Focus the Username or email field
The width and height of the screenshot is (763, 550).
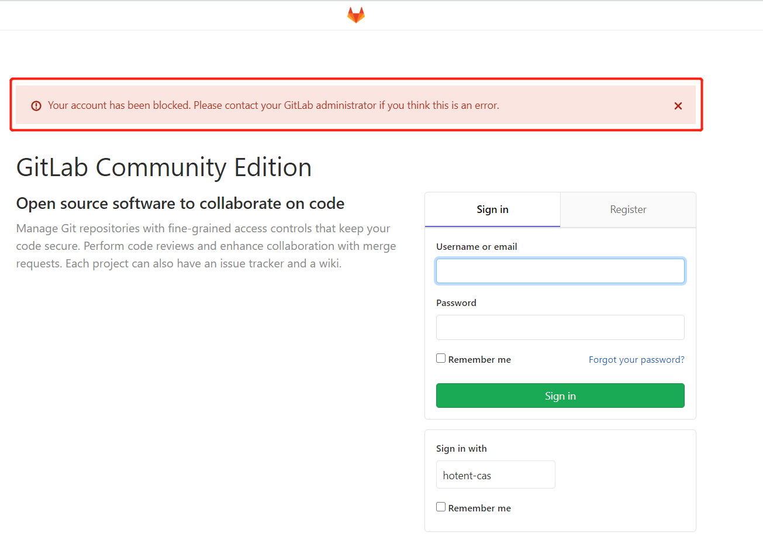pos(560,271)
